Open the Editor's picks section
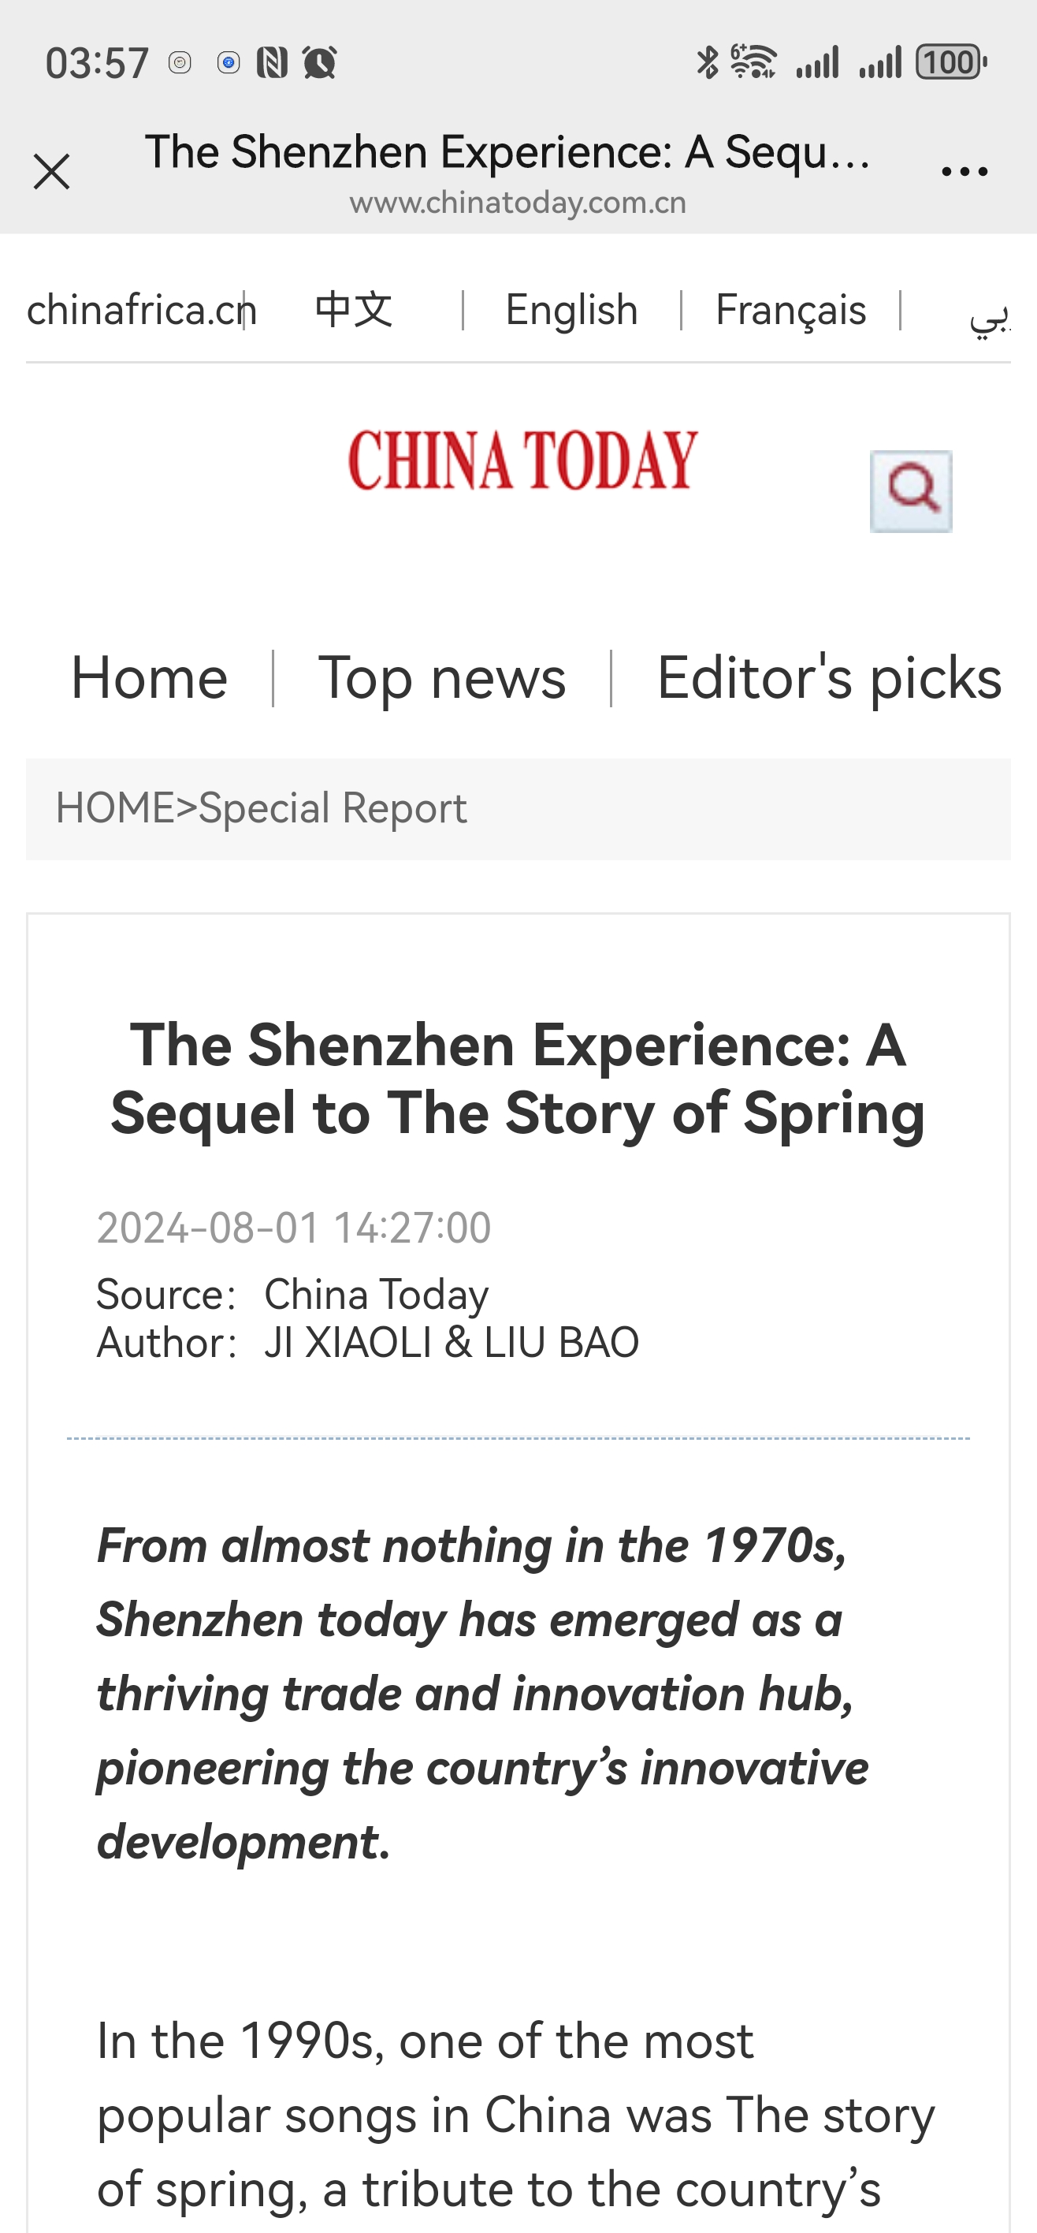 [x=829, y=678]
